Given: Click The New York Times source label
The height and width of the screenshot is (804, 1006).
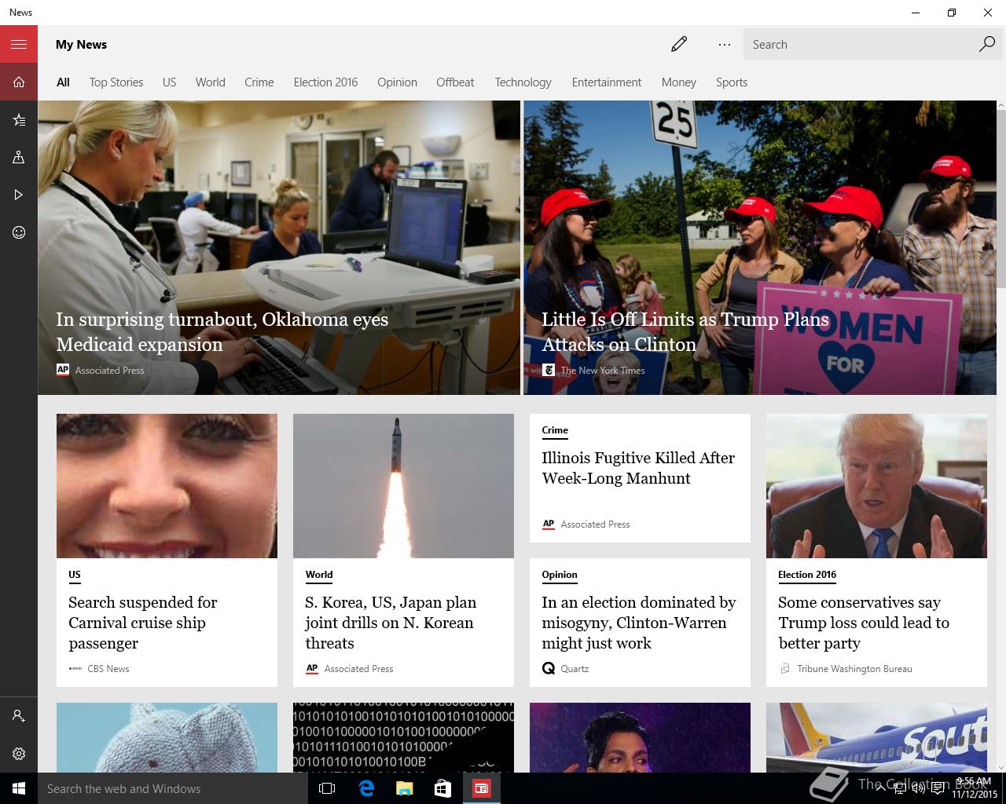Looking at the screenshot, I should (603, 371).
